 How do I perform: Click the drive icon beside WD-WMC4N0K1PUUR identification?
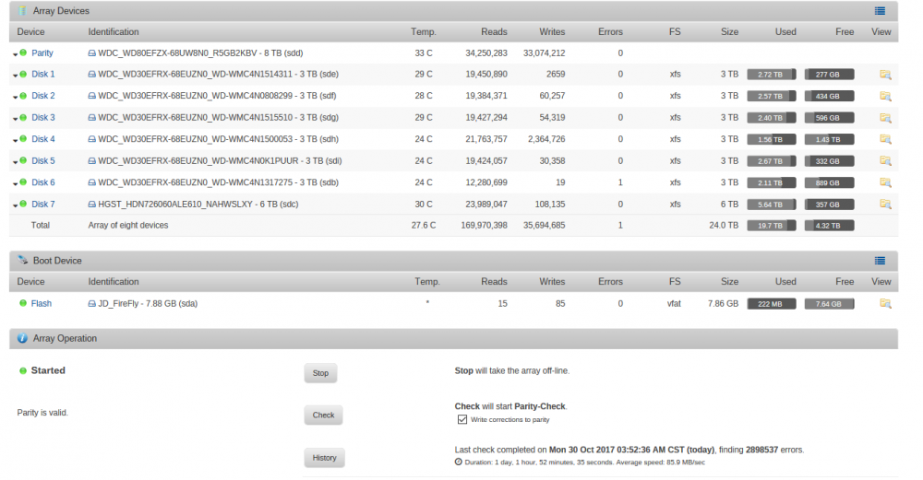click(91, 161)
